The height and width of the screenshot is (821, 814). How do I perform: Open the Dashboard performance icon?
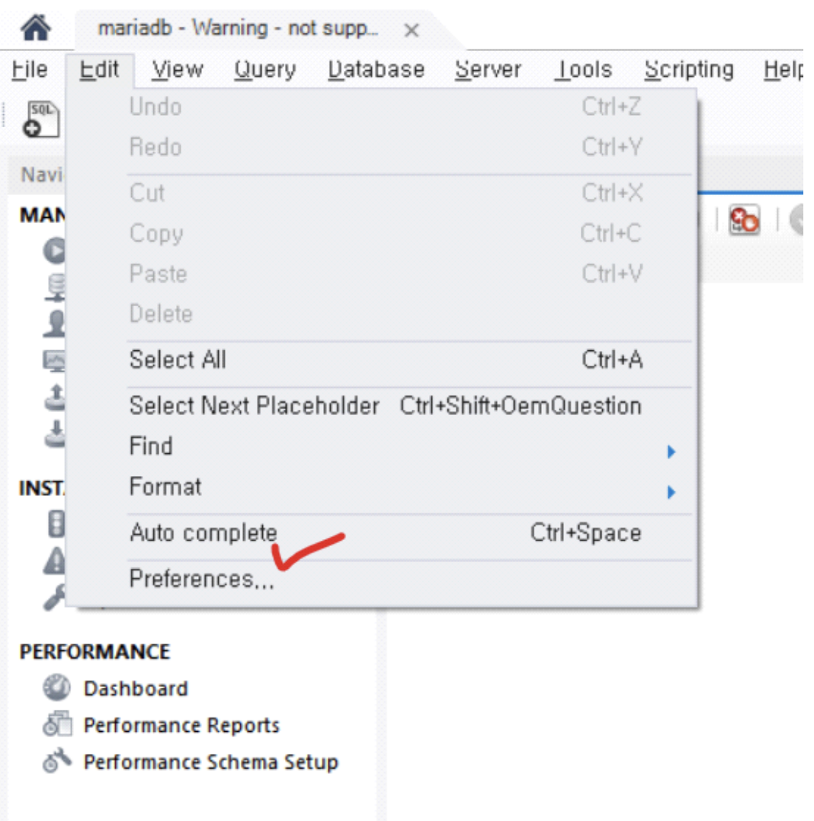[56, 688]
